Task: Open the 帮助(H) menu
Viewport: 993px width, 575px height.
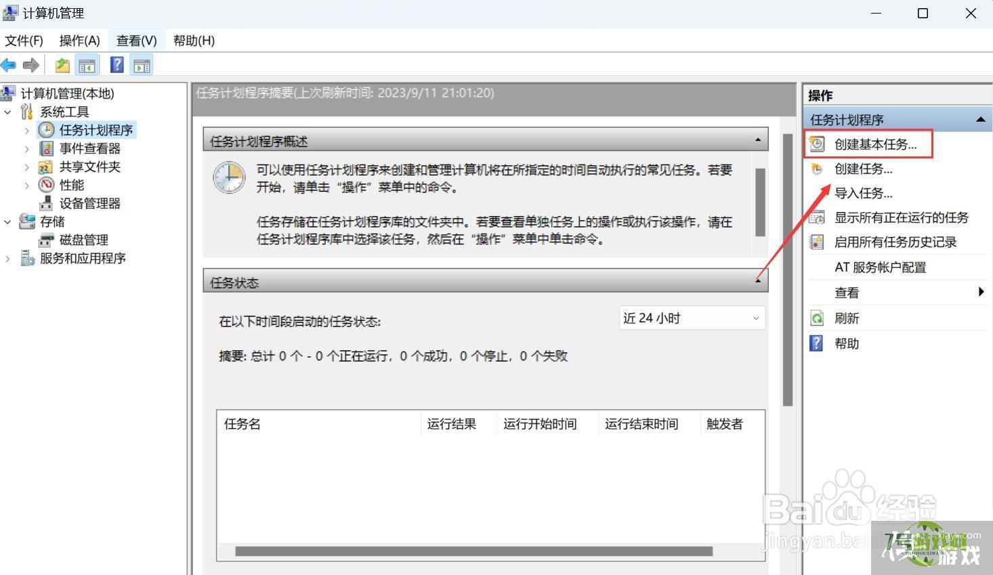Action: pos(194,41)
